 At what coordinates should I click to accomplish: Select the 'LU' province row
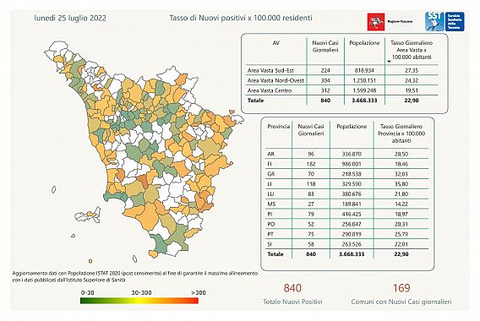point(347,194)
